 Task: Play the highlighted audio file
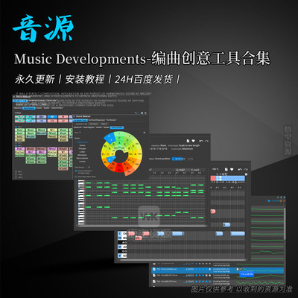[238, 269]
